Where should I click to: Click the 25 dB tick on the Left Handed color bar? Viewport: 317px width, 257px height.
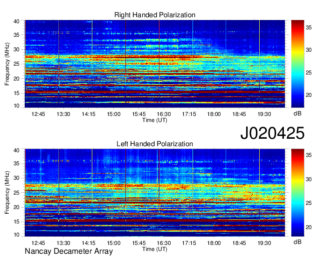309,203
